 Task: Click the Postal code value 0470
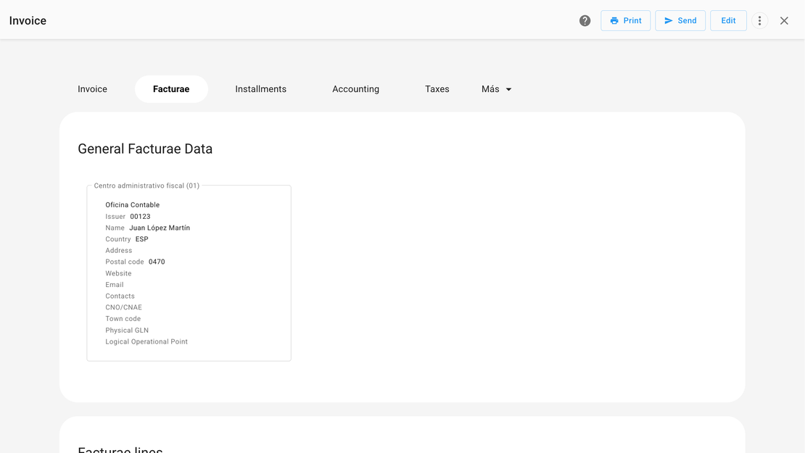[157, 262]
